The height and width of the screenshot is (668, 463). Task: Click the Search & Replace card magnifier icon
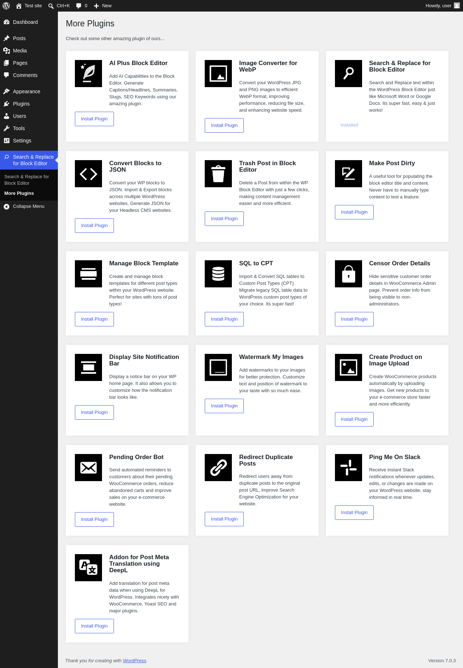pos(348,73)
